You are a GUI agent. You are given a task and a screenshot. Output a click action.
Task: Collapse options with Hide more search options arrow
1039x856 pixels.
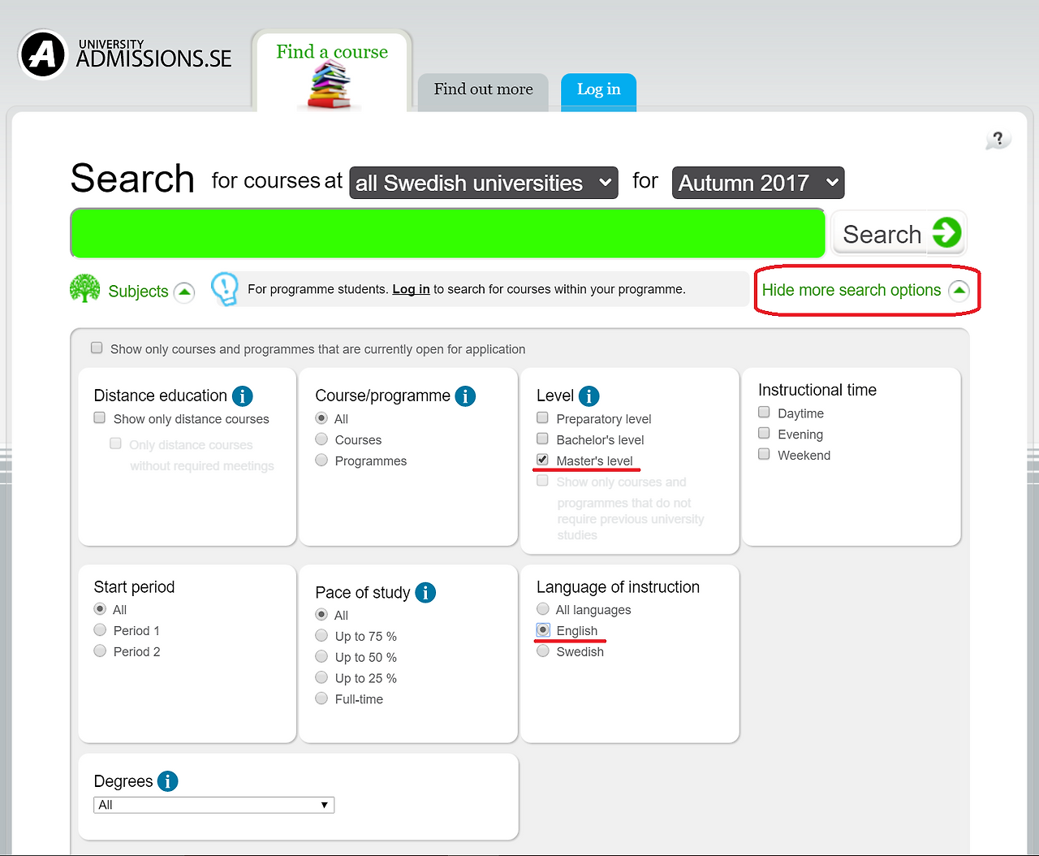[x=959, y=291]
